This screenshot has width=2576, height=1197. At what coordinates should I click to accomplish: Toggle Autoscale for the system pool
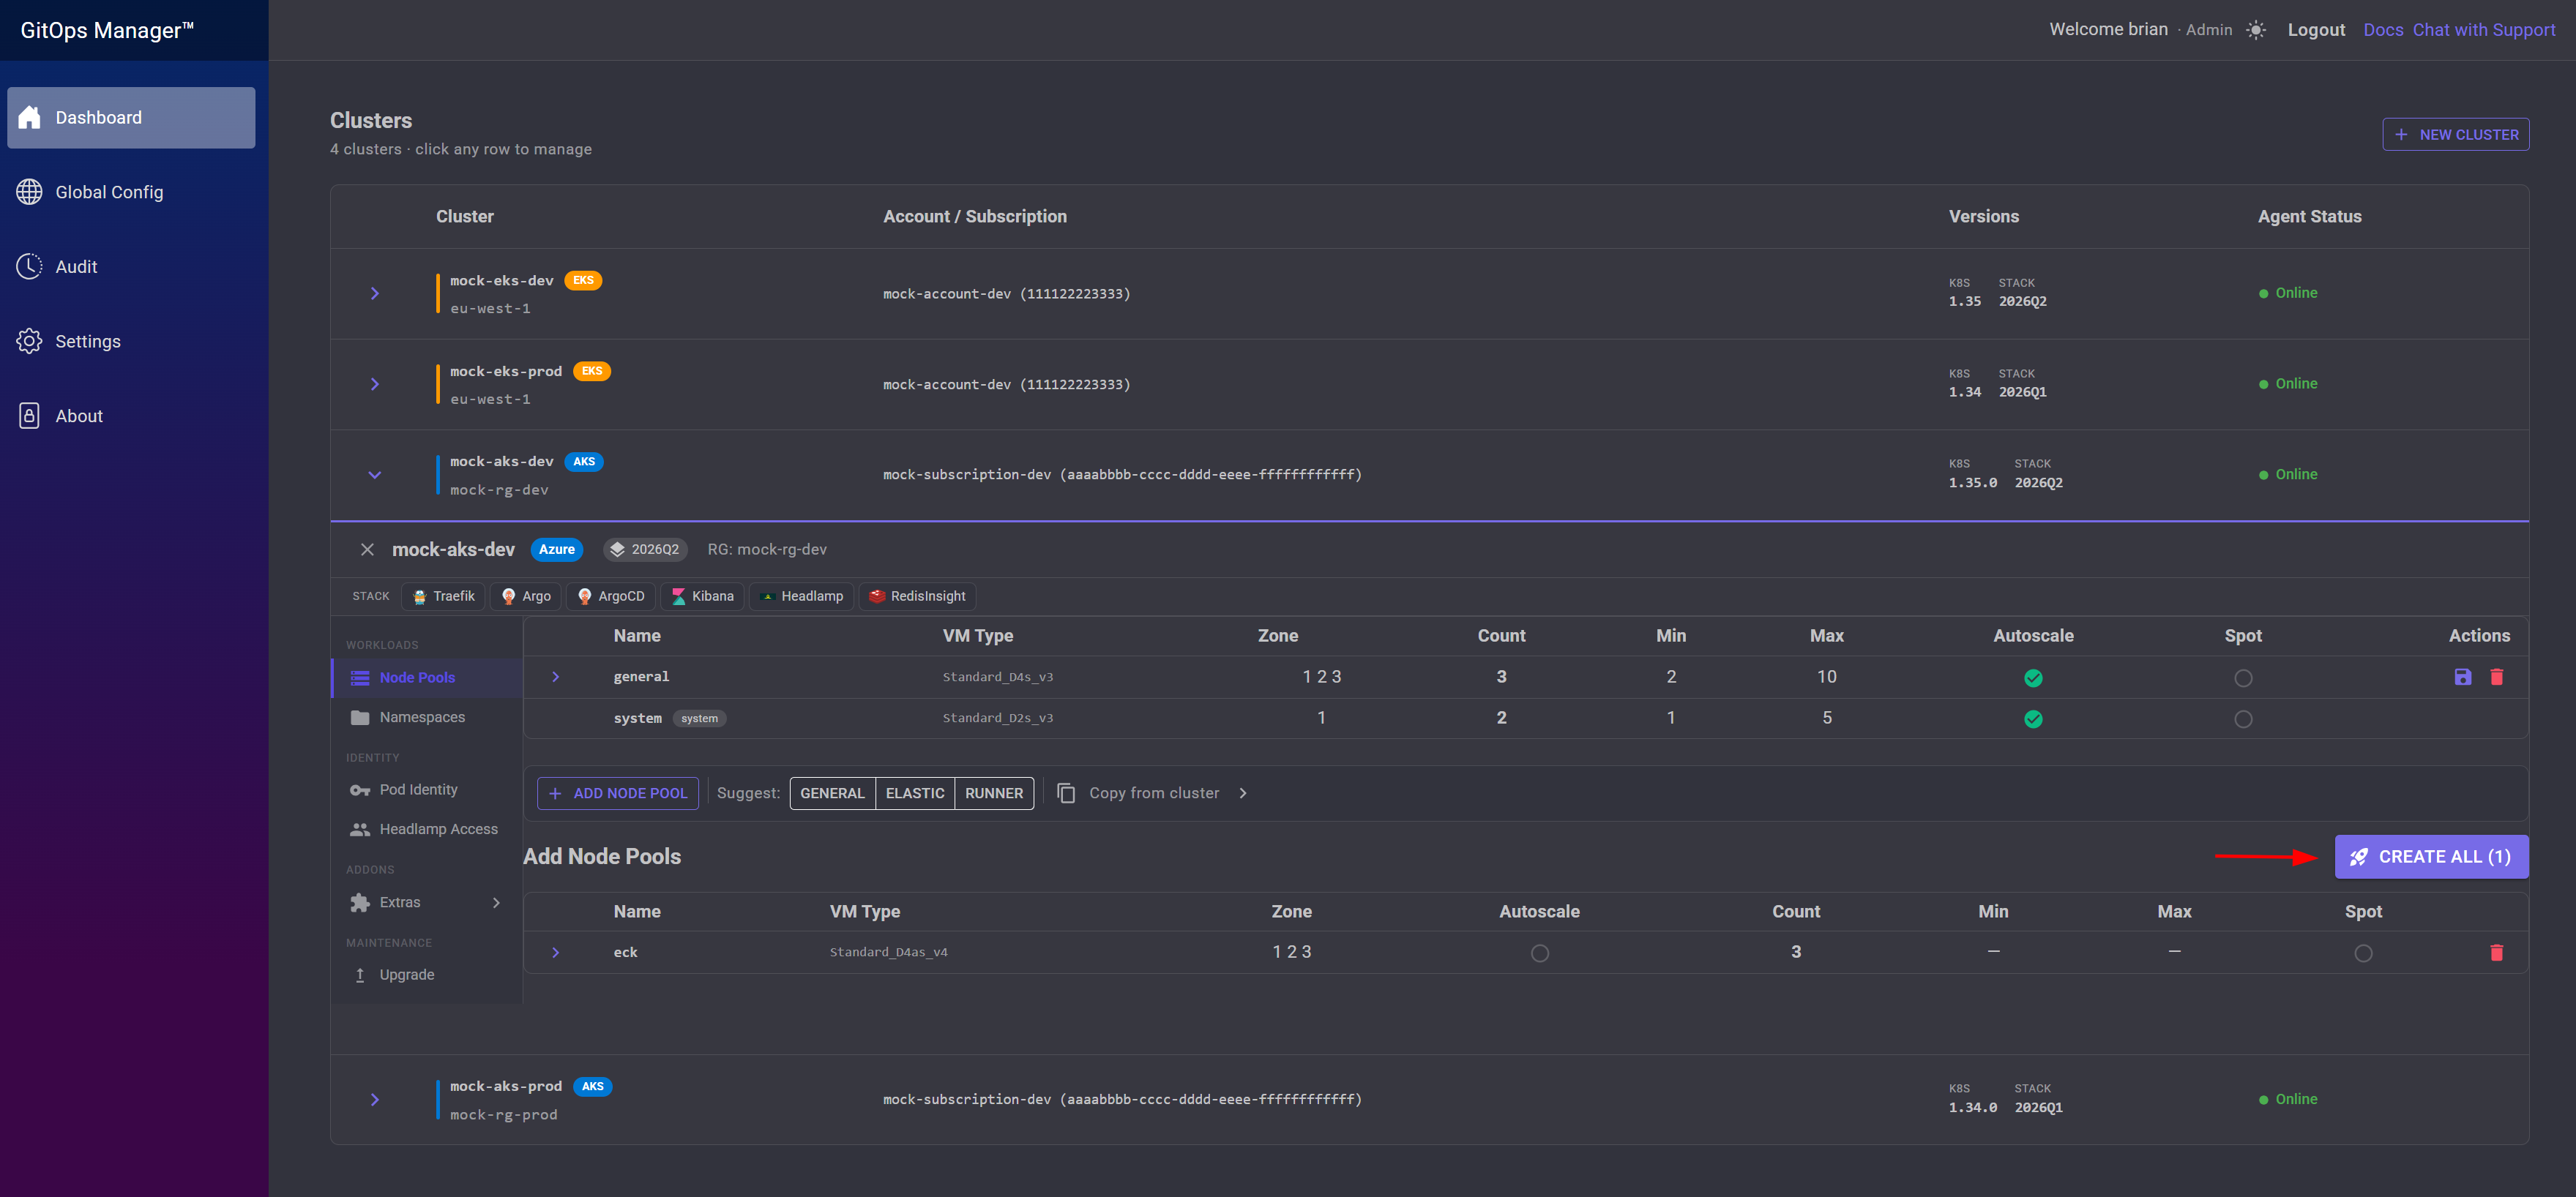2033,719
